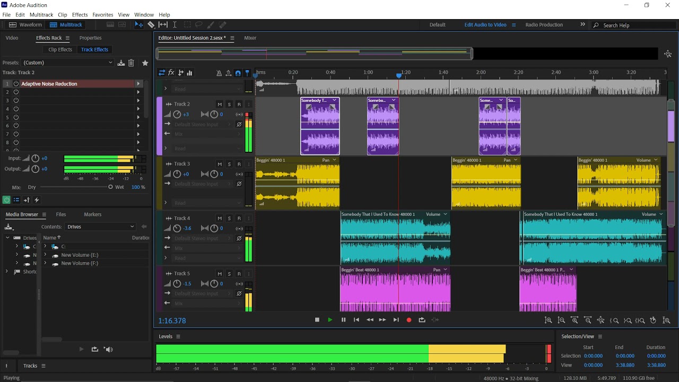Solo Track 2
The image size is (679, 382).
click(x=229, y=105)
